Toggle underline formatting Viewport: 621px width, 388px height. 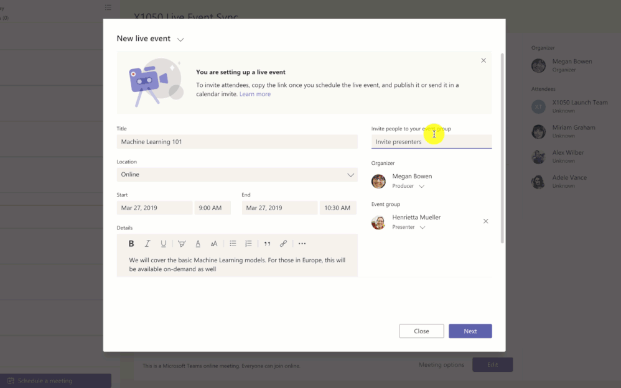click(x=164, y=243)
